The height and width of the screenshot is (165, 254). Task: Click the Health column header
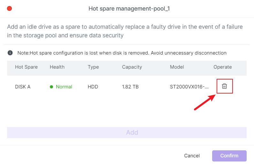click(57, 67)
